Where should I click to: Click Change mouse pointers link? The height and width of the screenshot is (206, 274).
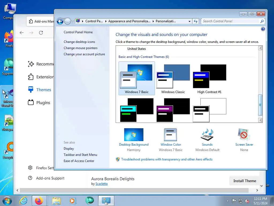81,48
